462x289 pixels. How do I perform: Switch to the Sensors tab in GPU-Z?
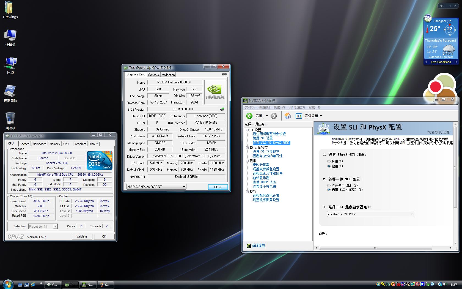[153, 75]
